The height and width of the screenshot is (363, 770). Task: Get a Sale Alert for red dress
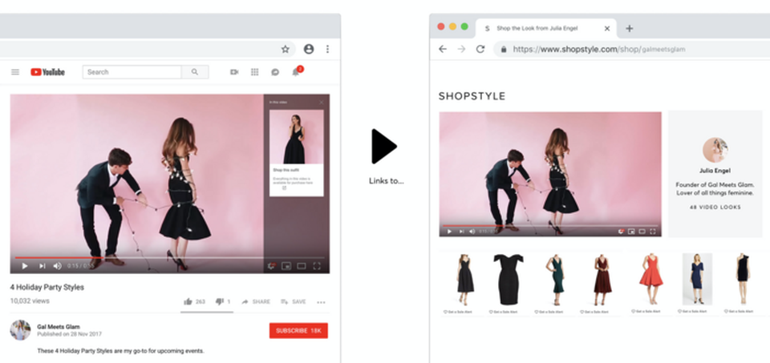(644, 311)
